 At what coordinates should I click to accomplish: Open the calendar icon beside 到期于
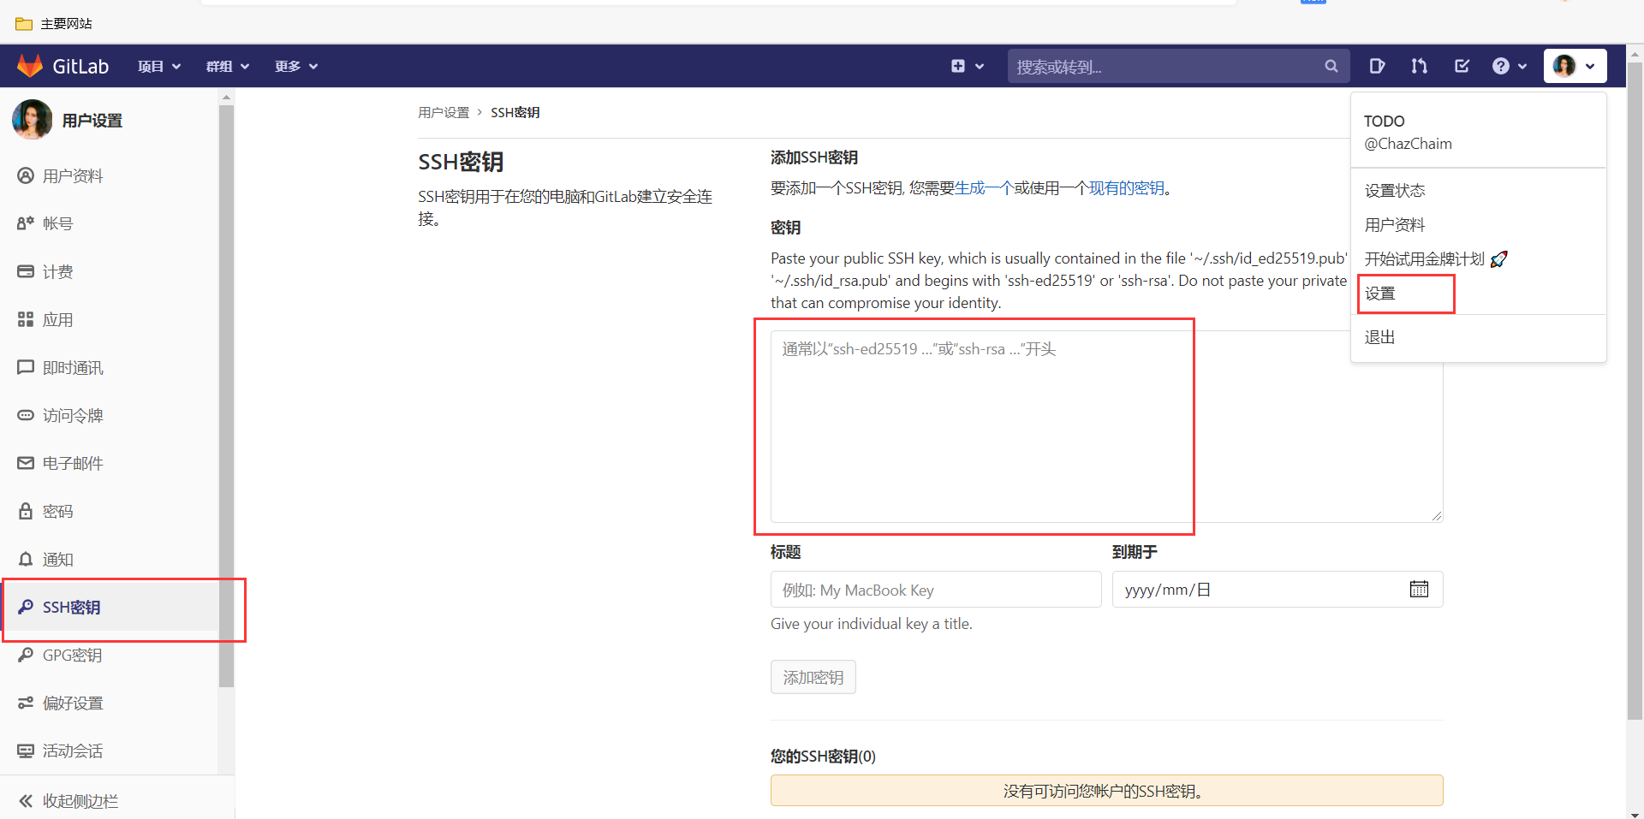coord(1420,589)
